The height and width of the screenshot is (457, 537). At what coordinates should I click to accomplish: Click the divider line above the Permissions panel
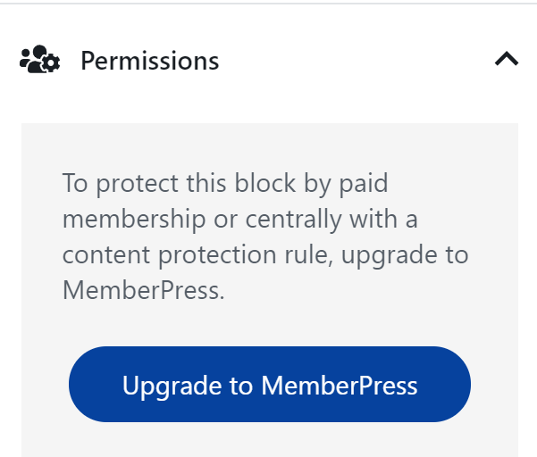268,3
